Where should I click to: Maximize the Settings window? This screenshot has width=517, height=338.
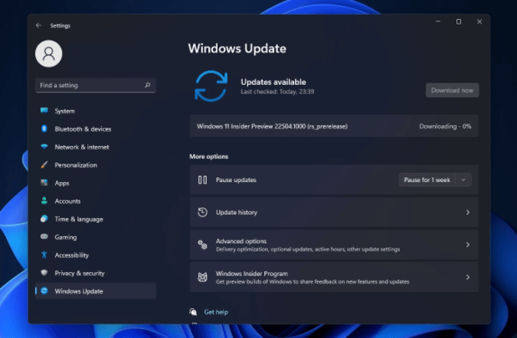click(x=459, y=21)
